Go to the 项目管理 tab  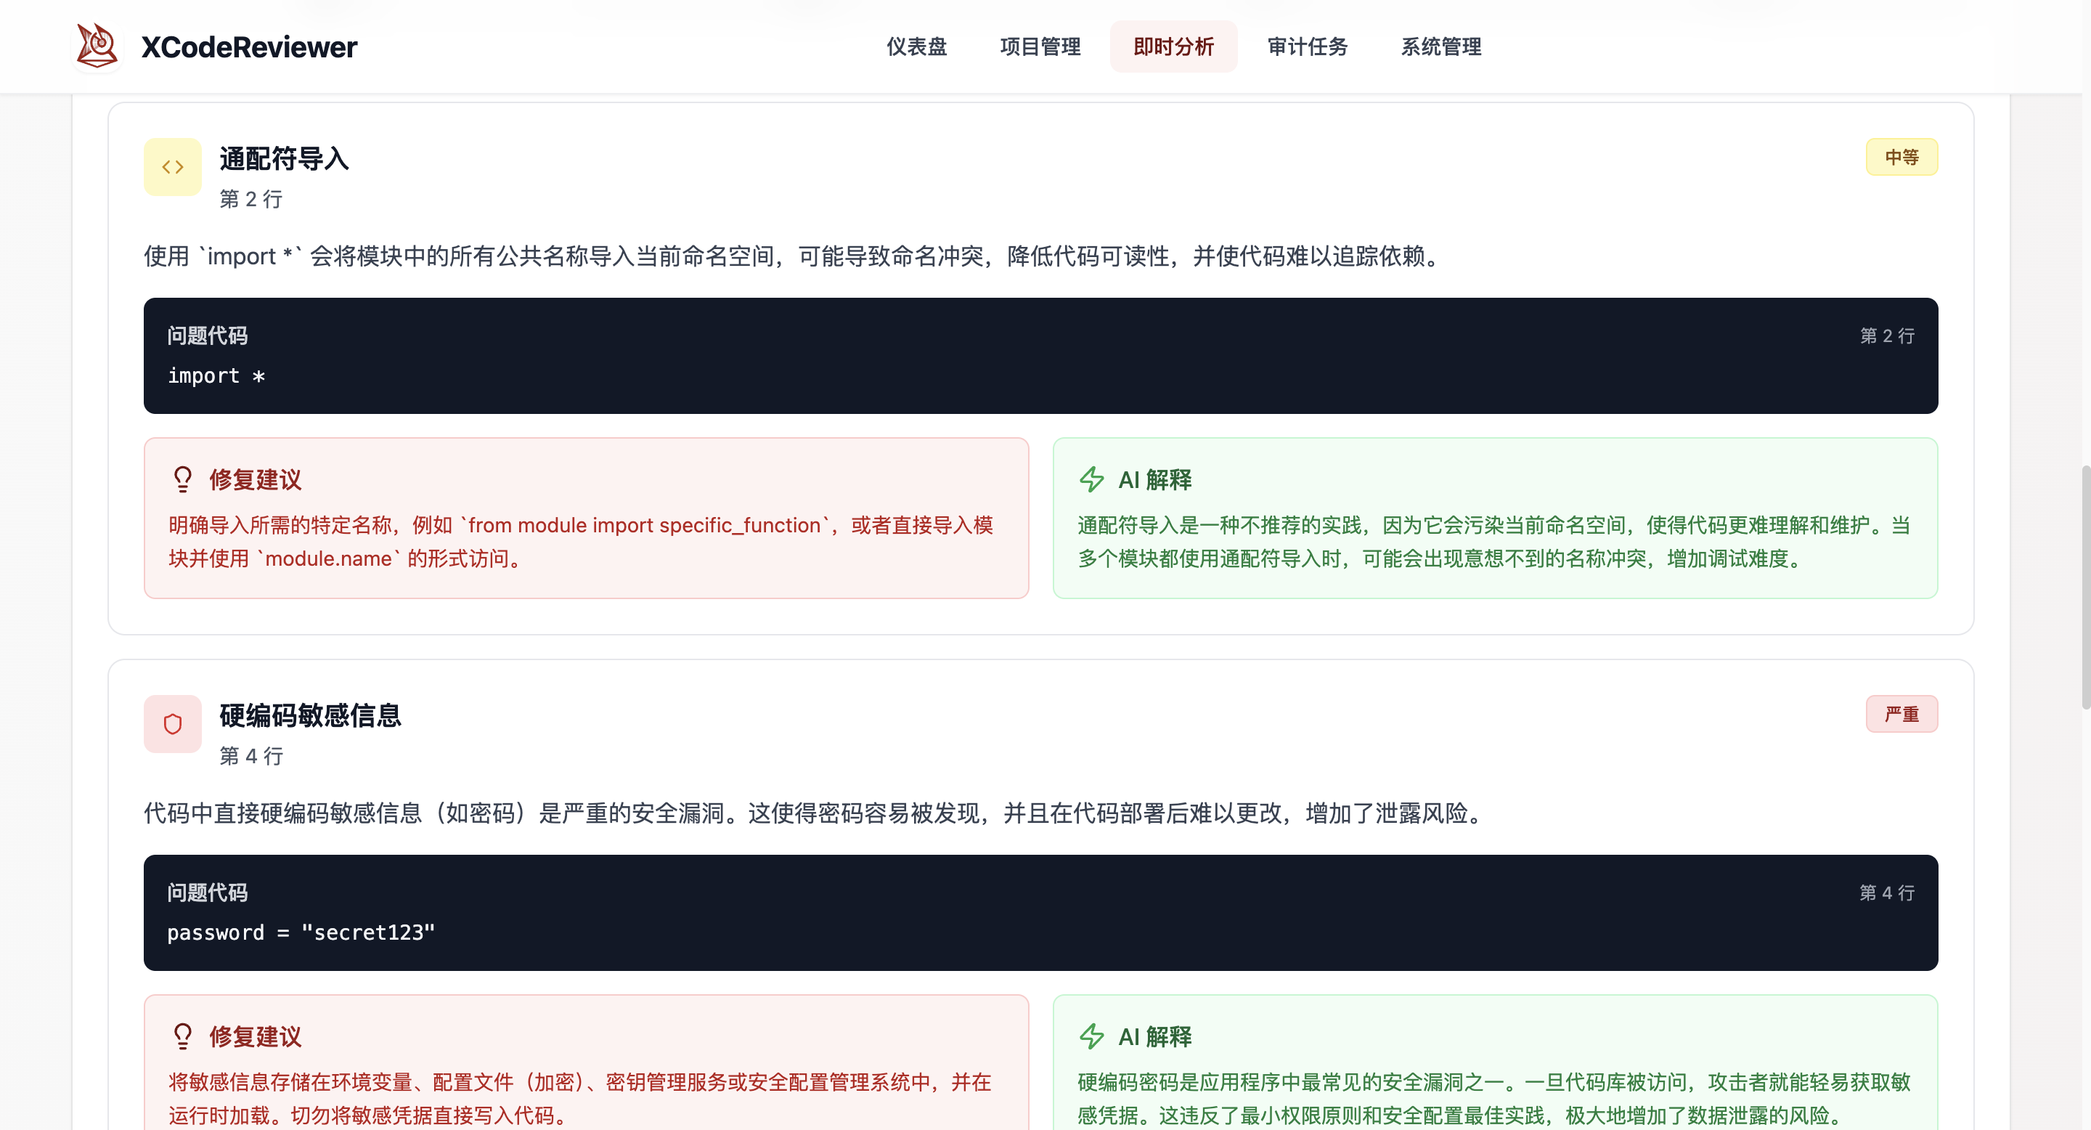1040,46
